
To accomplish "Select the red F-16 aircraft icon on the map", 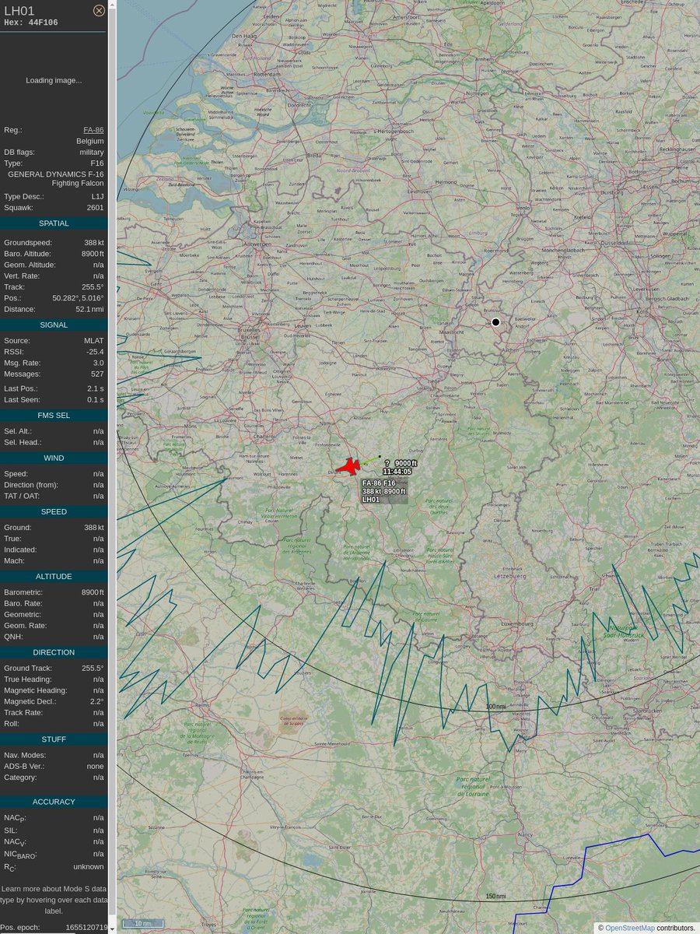I will (351, 465).
